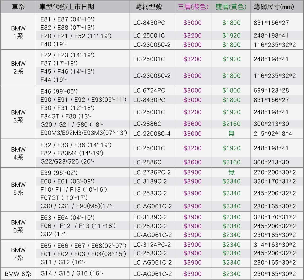
Task: Click filter size 314*163*30*2
Action: tap(275, 245)
